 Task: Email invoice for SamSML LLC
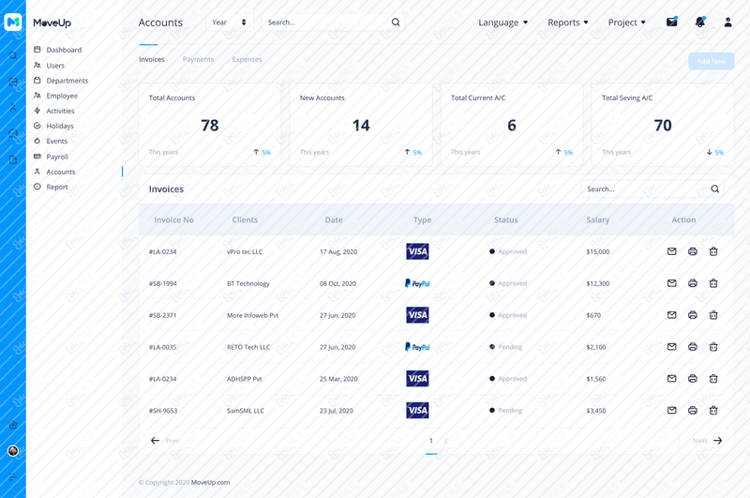coord(671,410)
